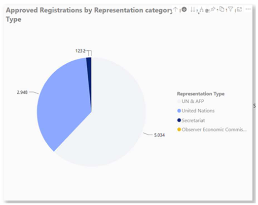Toggle drill down mode circle icon
The height and width of the screenshot is (205, 258).
click(x=184, y=9)
